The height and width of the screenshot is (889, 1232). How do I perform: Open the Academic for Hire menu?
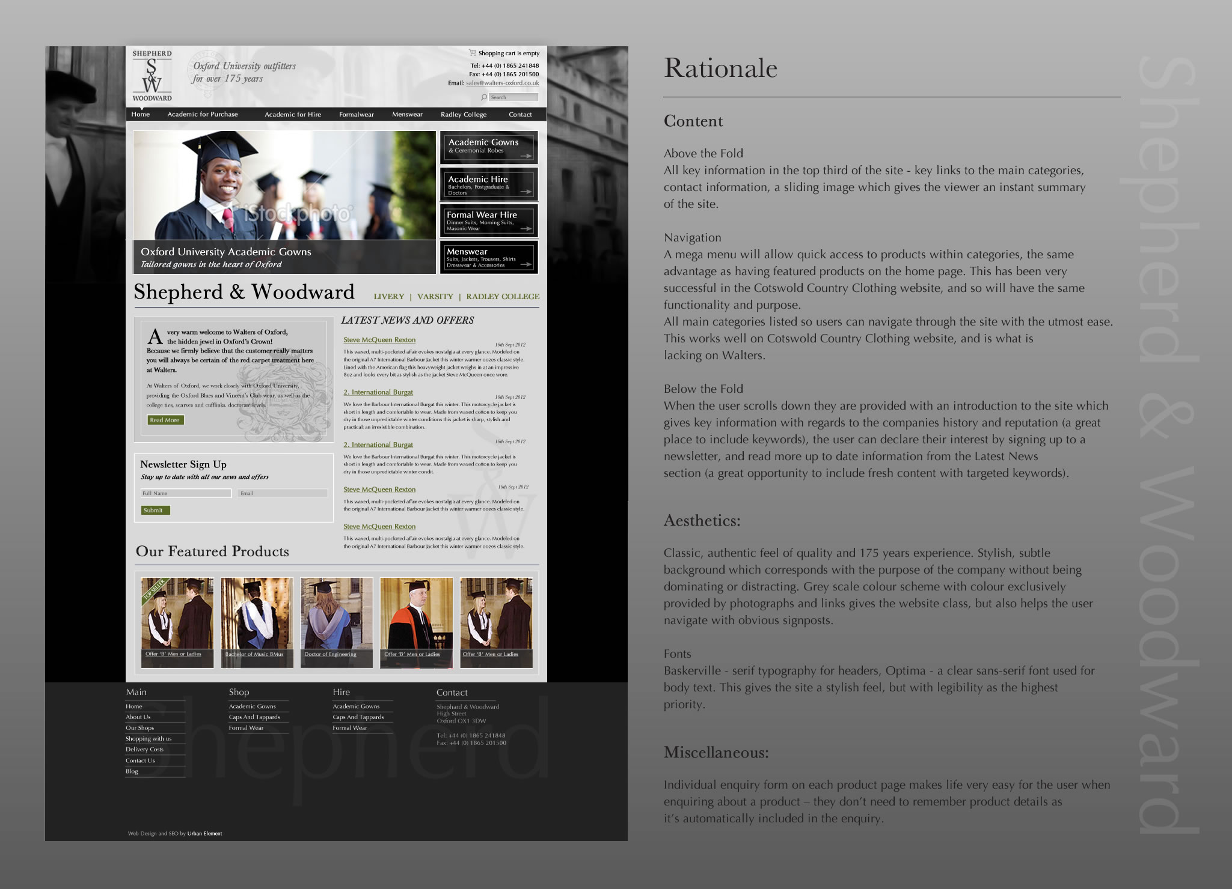coord(293,114)
